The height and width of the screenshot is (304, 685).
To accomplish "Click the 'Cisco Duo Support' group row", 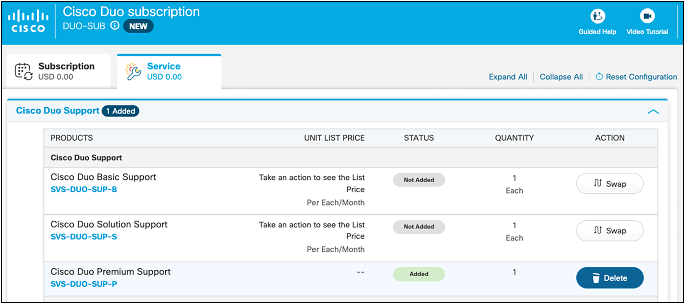I will [351, 157].
